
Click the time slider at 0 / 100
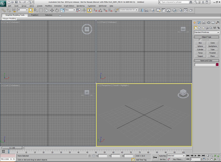[x=12, y=148]
